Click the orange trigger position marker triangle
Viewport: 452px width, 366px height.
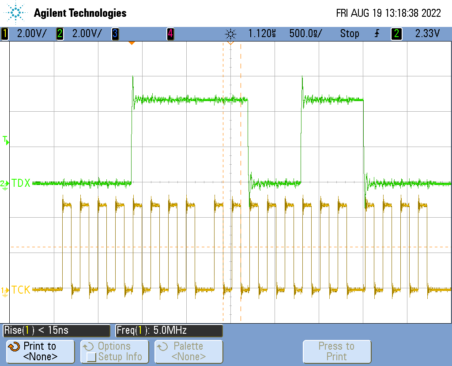131,43
